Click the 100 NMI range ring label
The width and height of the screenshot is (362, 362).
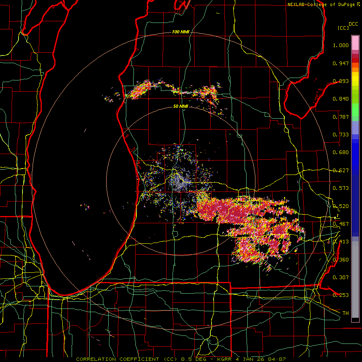(181, 32)
